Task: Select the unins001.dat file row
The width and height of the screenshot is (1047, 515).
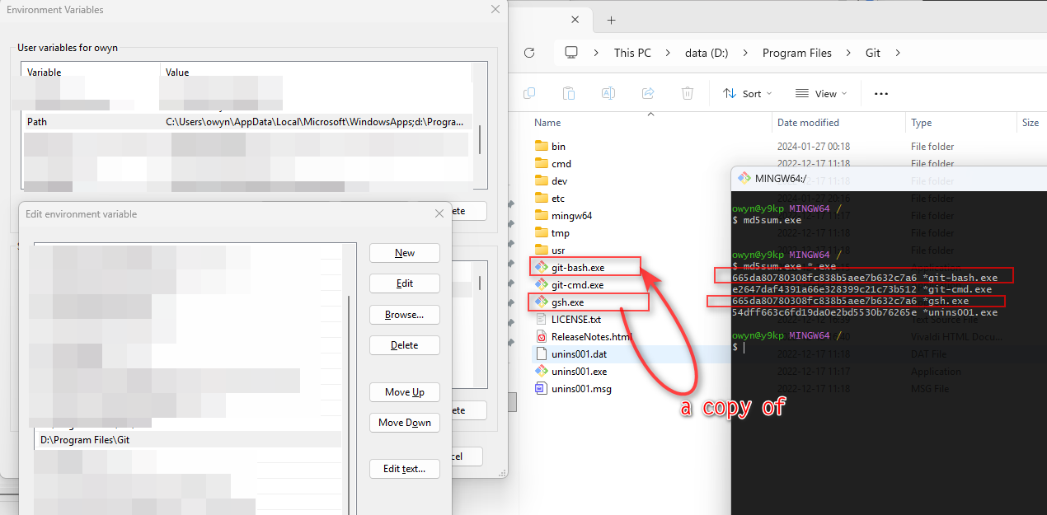Action: click(577, 353)
